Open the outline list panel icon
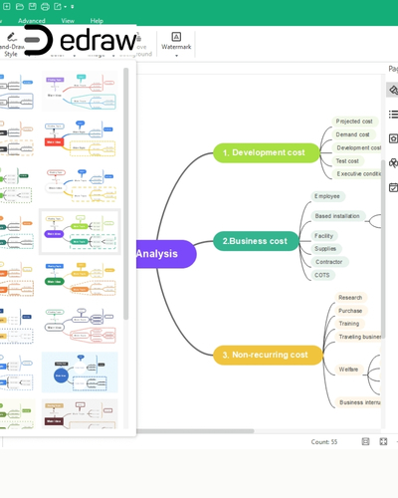Screen dimensions: 398x498 (393, 115)
